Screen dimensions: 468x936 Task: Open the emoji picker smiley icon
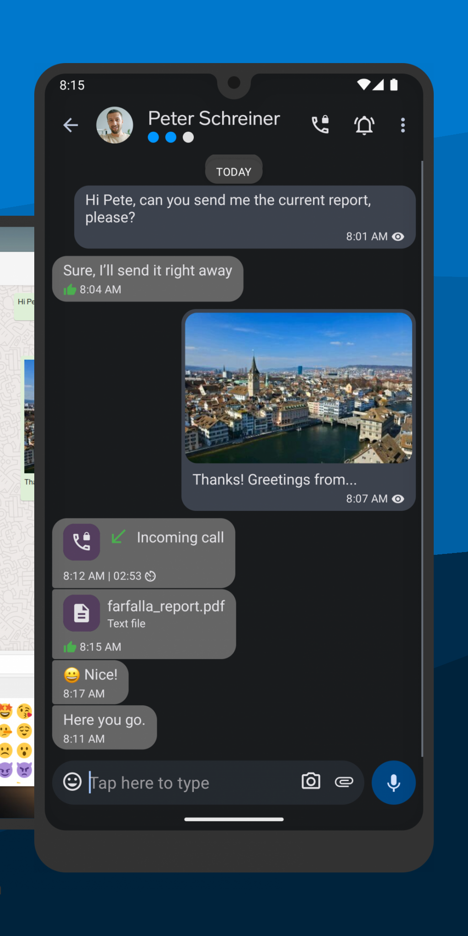[x=73, y=782]
